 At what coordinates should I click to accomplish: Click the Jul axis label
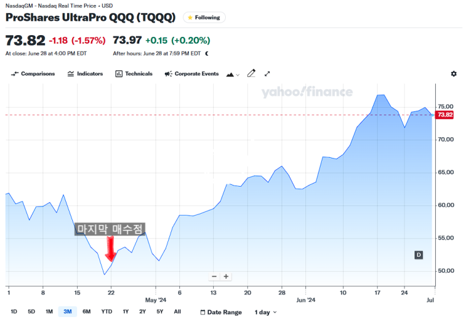[430, 300]
